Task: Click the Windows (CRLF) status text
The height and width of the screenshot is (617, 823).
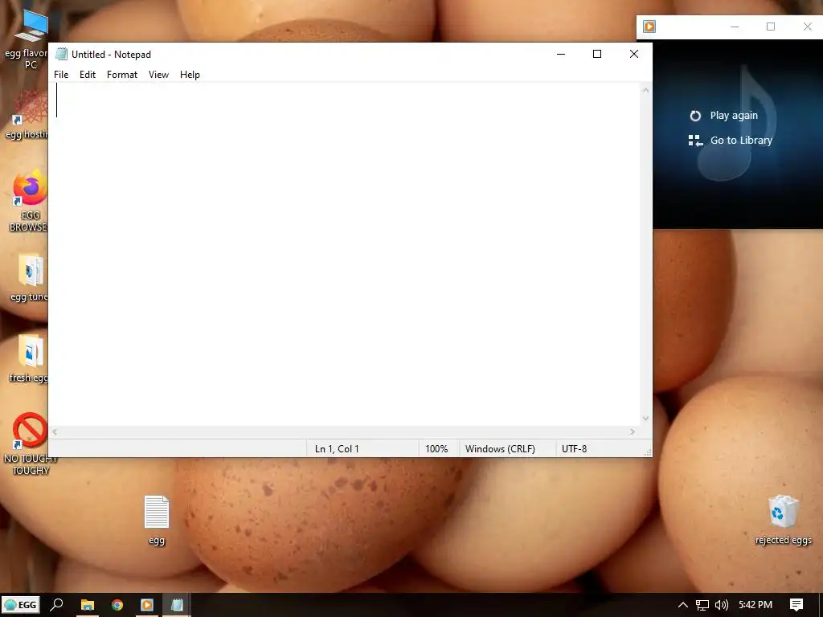Action: (500, 449)
